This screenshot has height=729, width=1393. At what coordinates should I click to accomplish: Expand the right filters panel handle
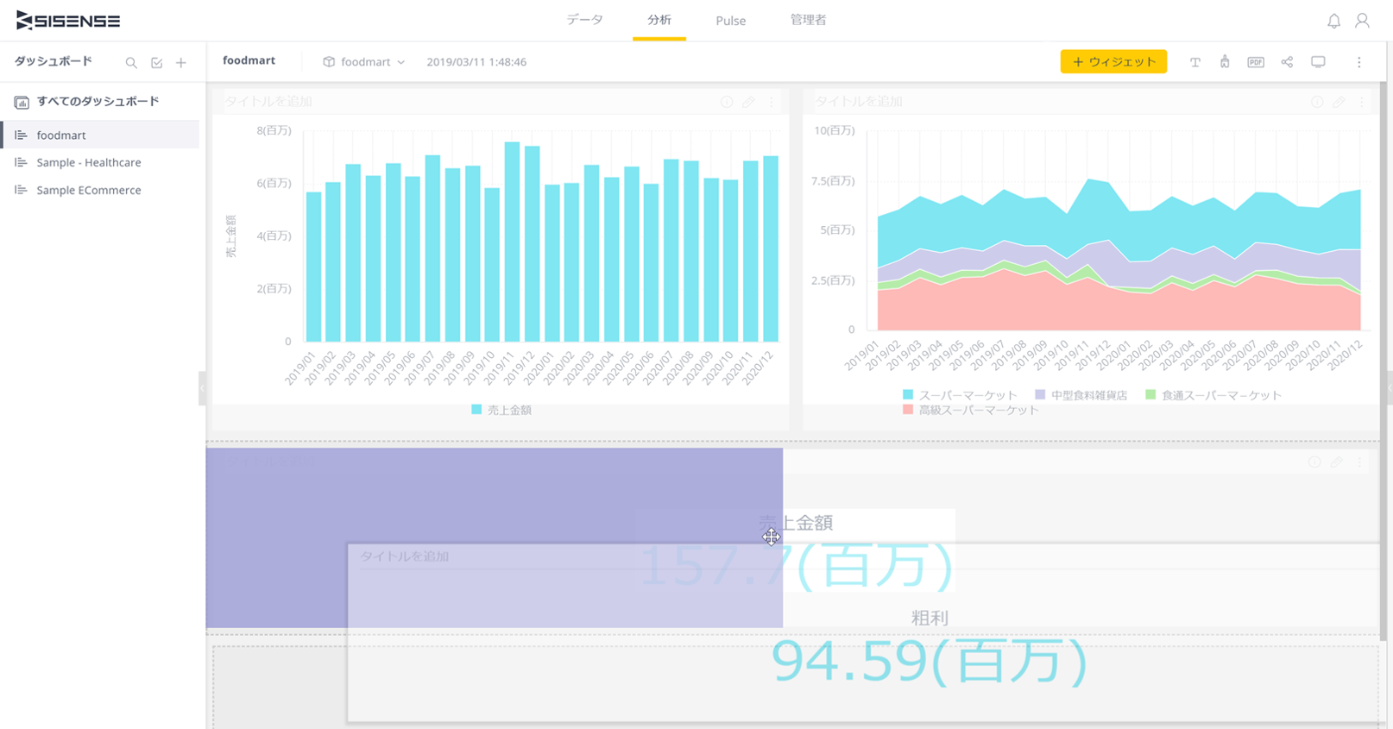1390,388
